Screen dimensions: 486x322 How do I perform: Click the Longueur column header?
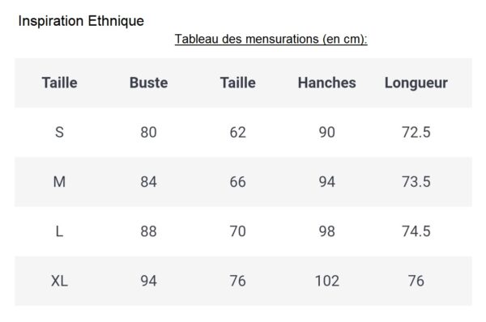[x=416, y=83]
